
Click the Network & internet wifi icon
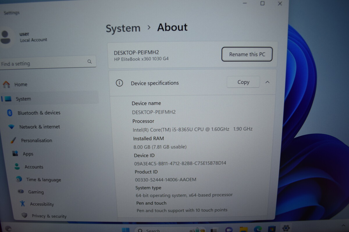pos(11,127)
